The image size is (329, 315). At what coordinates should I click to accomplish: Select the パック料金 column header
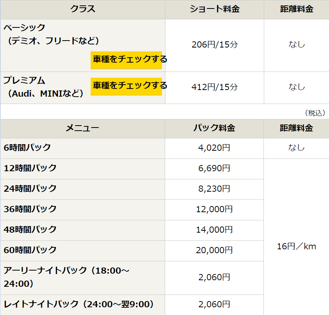click(x=214, y=128)
